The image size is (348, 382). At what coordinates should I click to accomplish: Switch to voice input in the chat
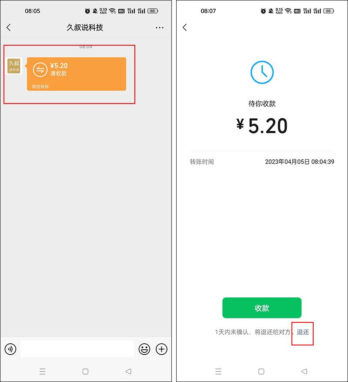tap(10, 349)
